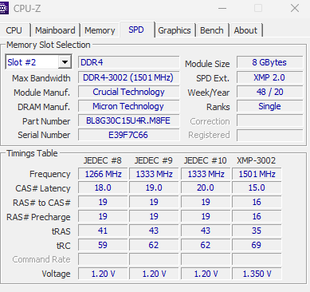Close the CPU-Z window

tap(295, 8)
